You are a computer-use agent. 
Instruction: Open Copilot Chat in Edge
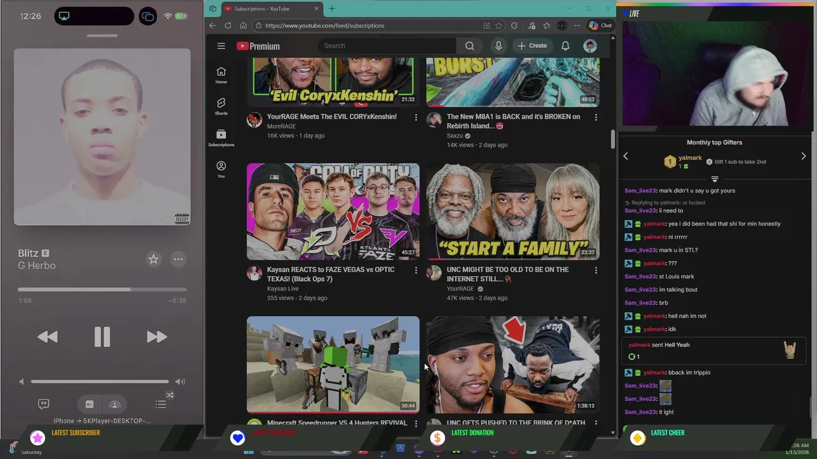point(600,25)
